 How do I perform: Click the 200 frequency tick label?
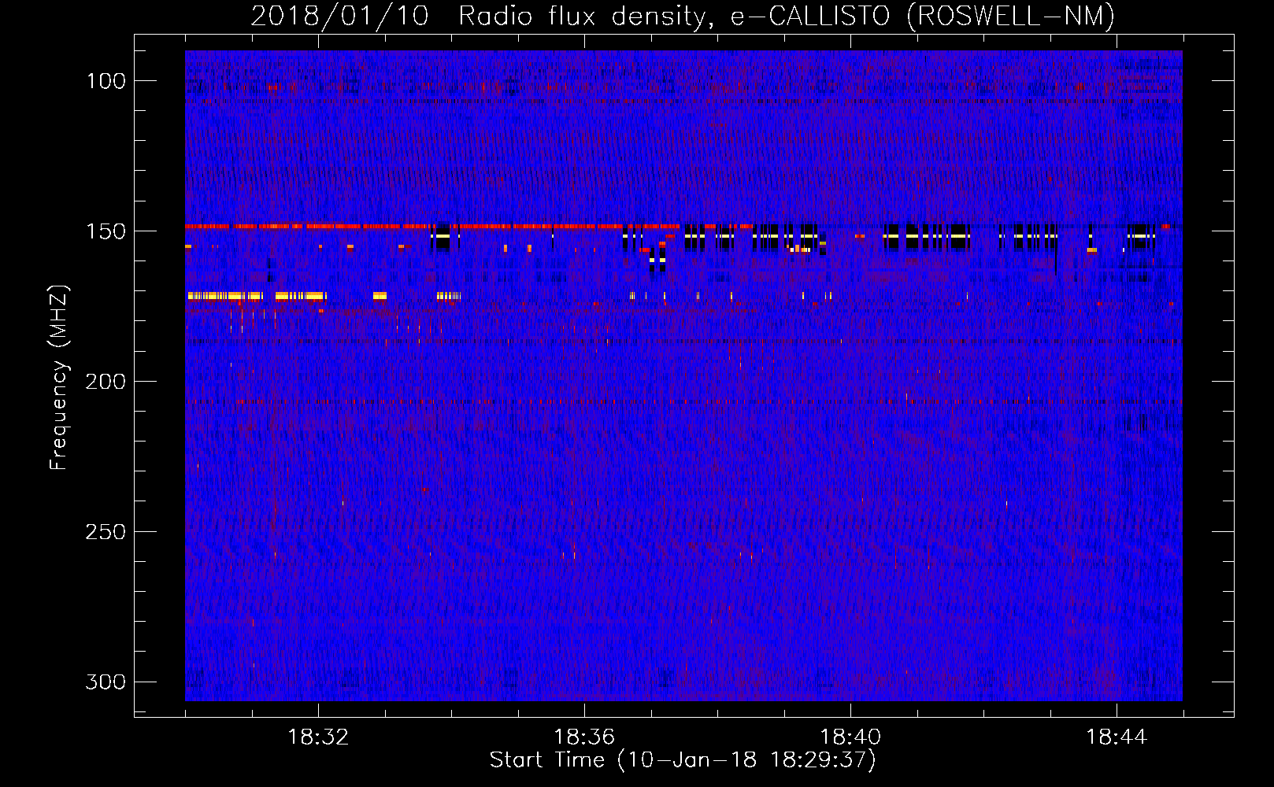pyautogui.click(x=106, y=382)
